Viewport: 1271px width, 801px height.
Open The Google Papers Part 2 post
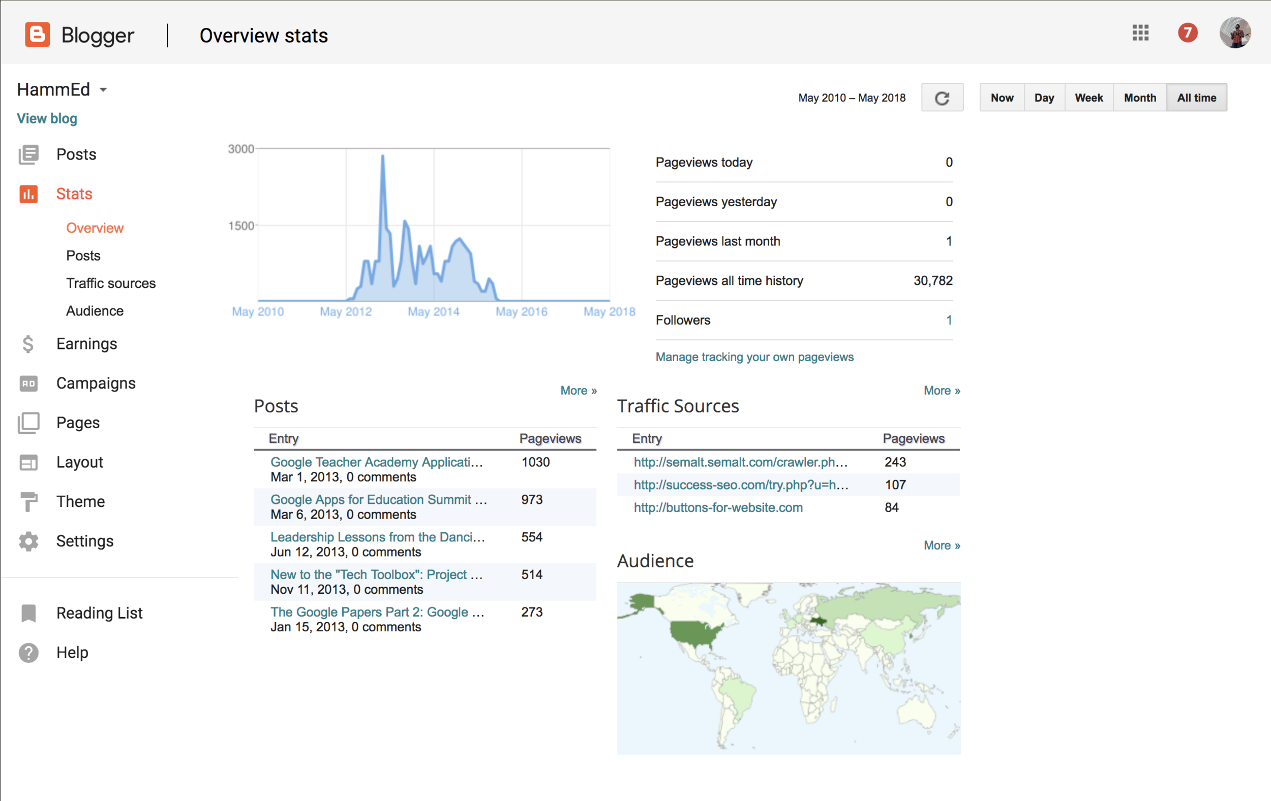pos(377,612)
